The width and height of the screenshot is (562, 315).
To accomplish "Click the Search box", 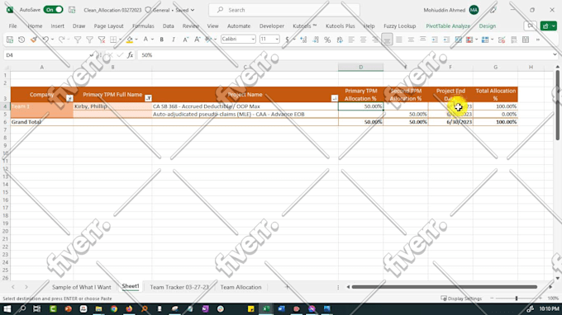I will click(x=284, y=10).
